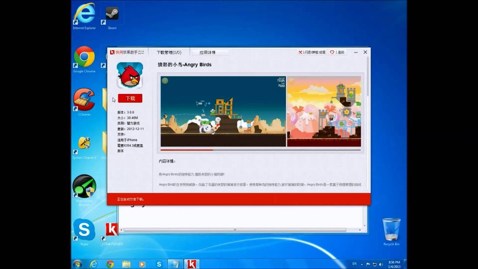Open first Angry Birds gameplay screenshot
The height and width of the screenshot is (269, 478).
[223, 111]
